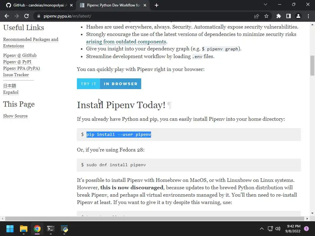Switch to the Japanese 日本語 translation
The image size is (315, 236).
[x=10, y=86]
